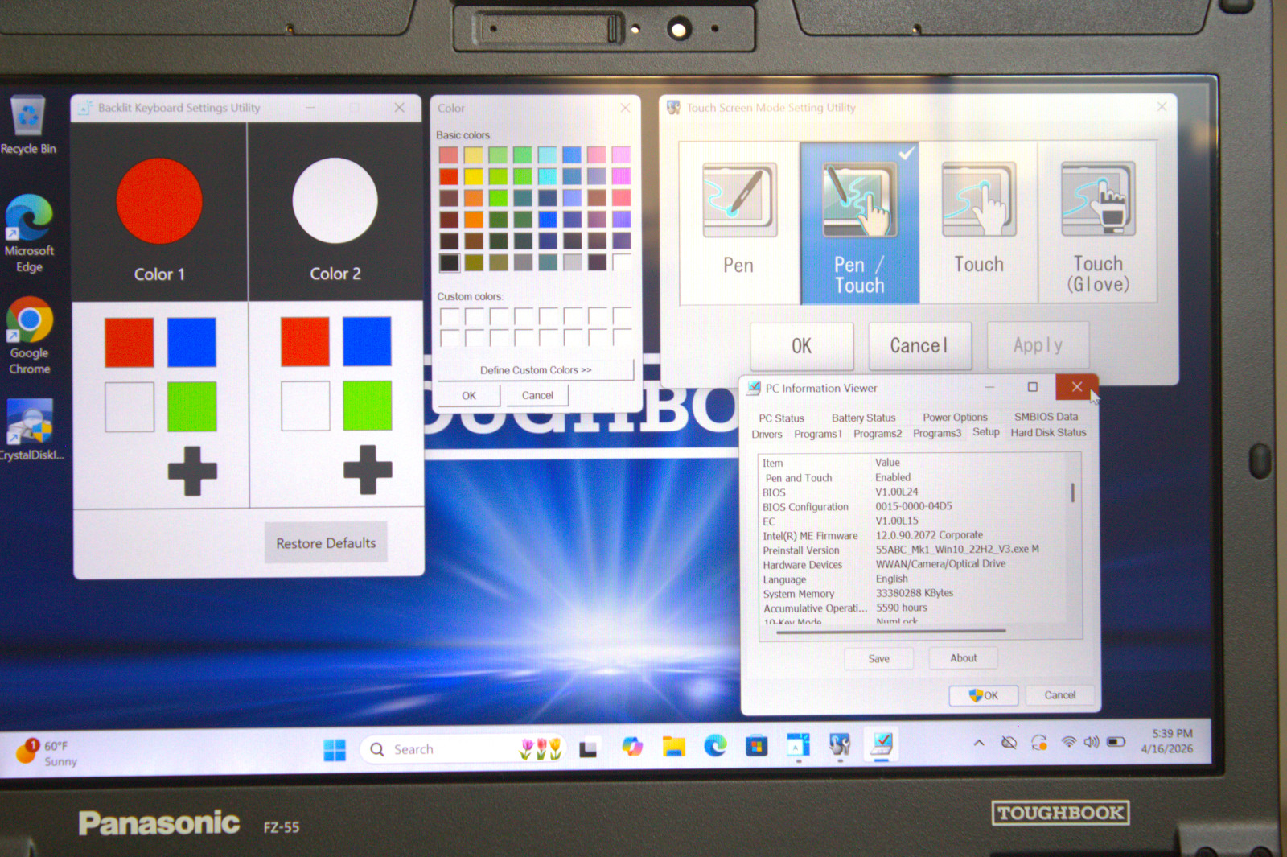Viewport: 1287px width, 857px height.
Task: Click Cancel in PC Information Viewer
Action: 1059,695
